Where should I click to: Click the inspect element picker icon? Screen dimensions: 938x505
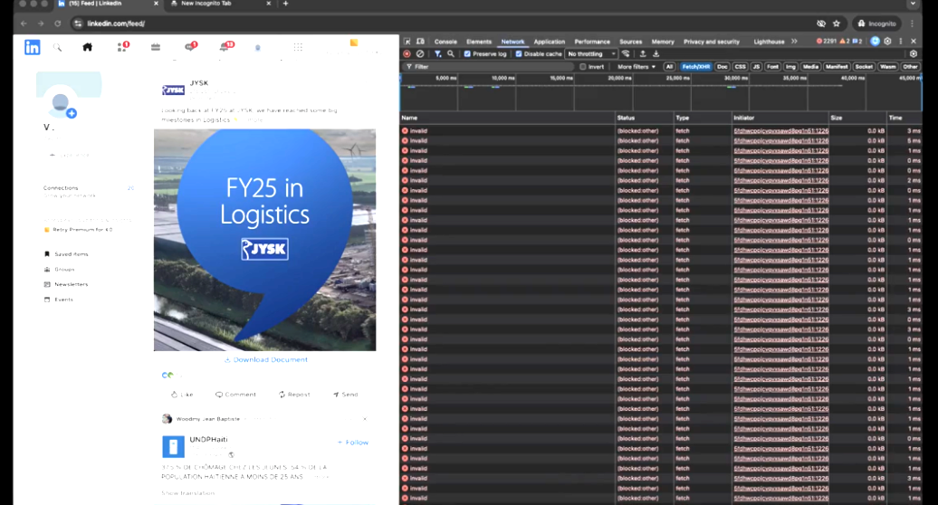click(407, 42)
